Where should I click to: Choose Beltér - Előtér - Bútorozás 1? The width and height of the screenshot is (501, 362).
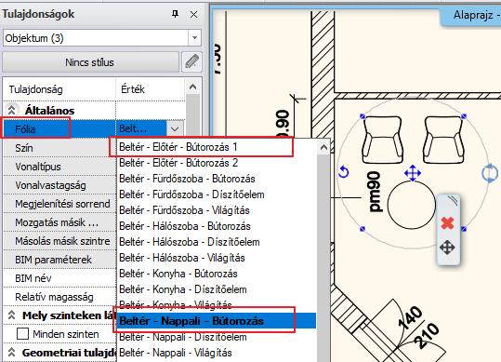pyautogui.click(x=218, y=147)
